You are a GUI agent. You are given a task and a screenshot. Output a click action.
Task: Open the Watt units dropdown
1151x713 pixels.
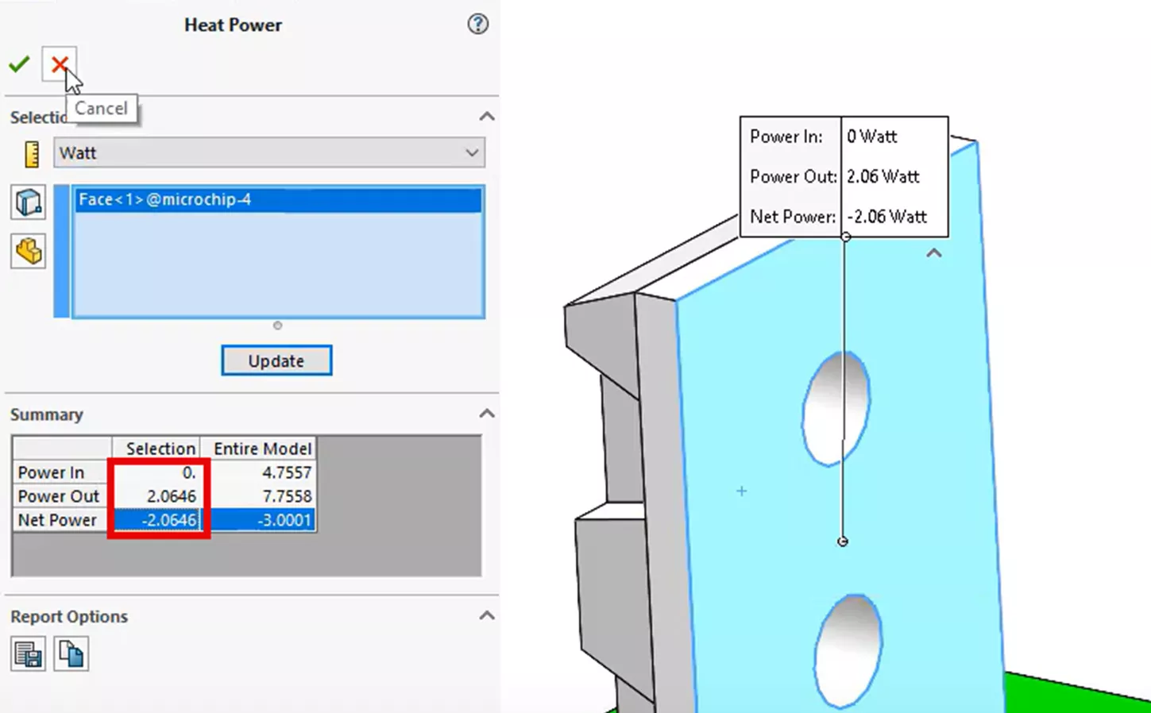click(x=473, y=152)
